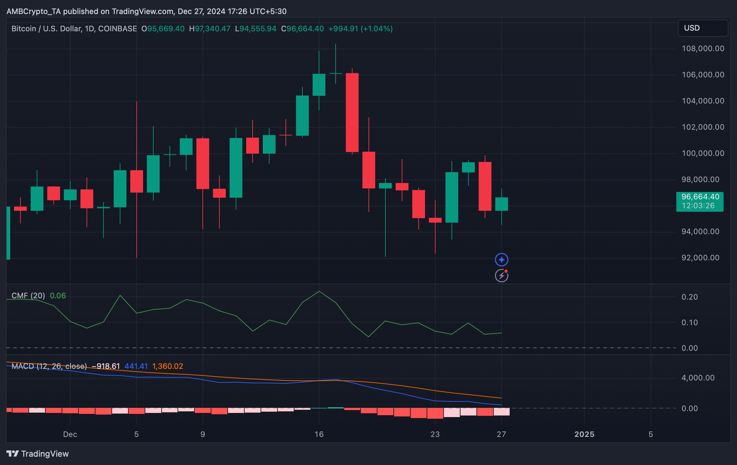Image resolution: width=737 pixels, height=465 pixels.
Task: Click the 92,000.00 price axis label
Action: tap(700, 258)
